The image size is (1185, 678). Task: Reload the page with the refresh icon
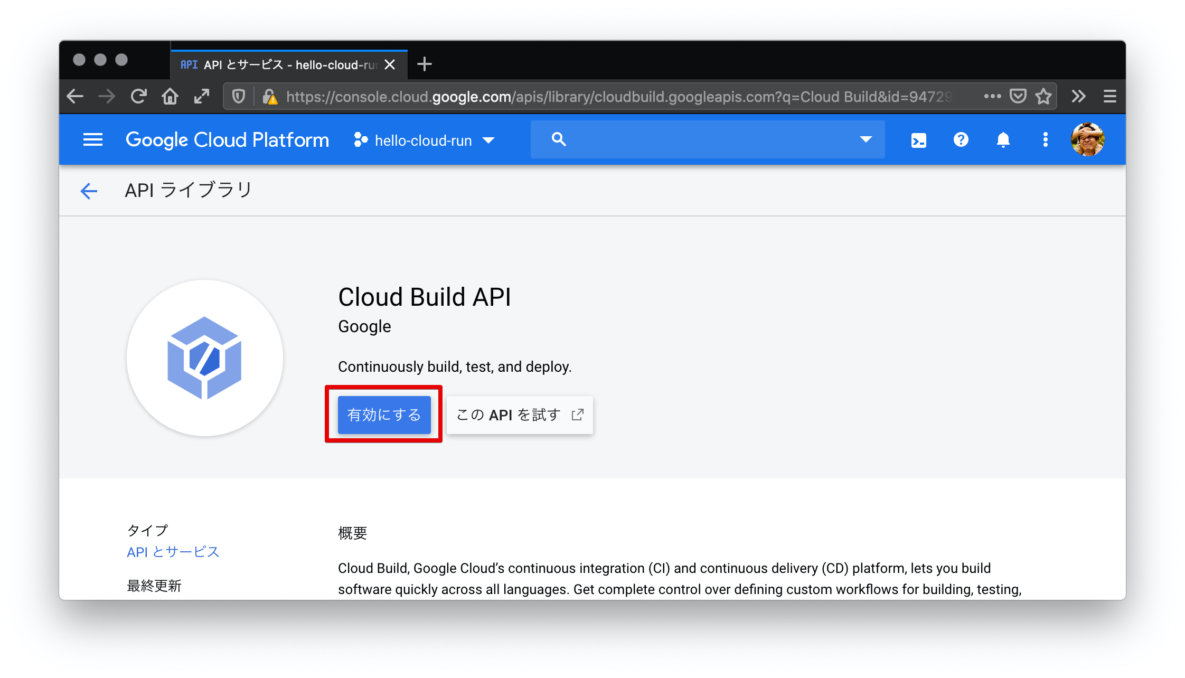tap(138, 96)
